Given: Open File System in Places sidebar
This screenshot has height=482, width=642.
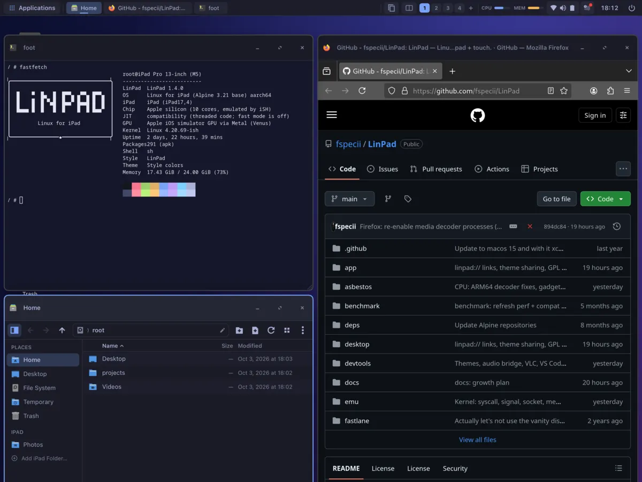Looking at the screenshot, I should (x=43, y=388).
